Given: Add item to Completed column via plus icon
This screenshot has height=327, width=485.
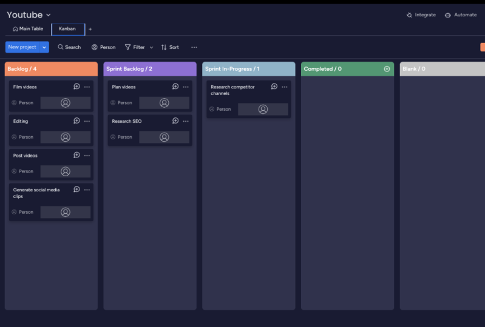Looking at the screenshot, I should click(387, 69).
